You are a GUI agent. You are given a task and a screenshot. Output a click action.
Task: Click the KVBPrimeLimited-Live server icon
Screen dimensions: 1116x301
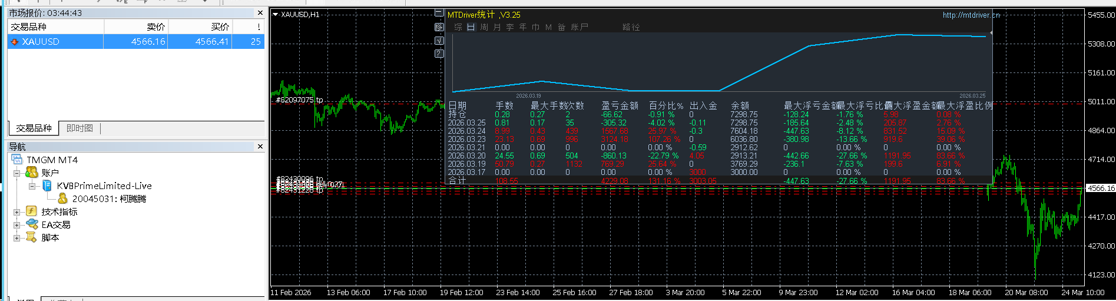click(x=47, y=186)
